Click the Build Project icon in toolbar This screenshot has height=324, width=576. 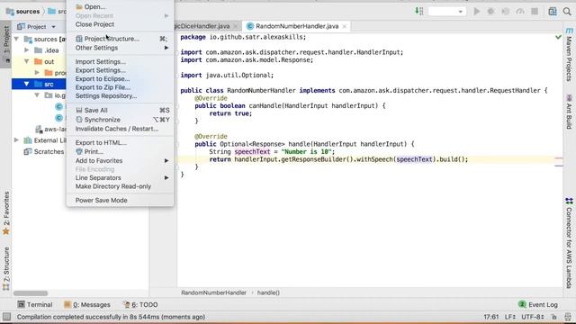coord(418,11)
